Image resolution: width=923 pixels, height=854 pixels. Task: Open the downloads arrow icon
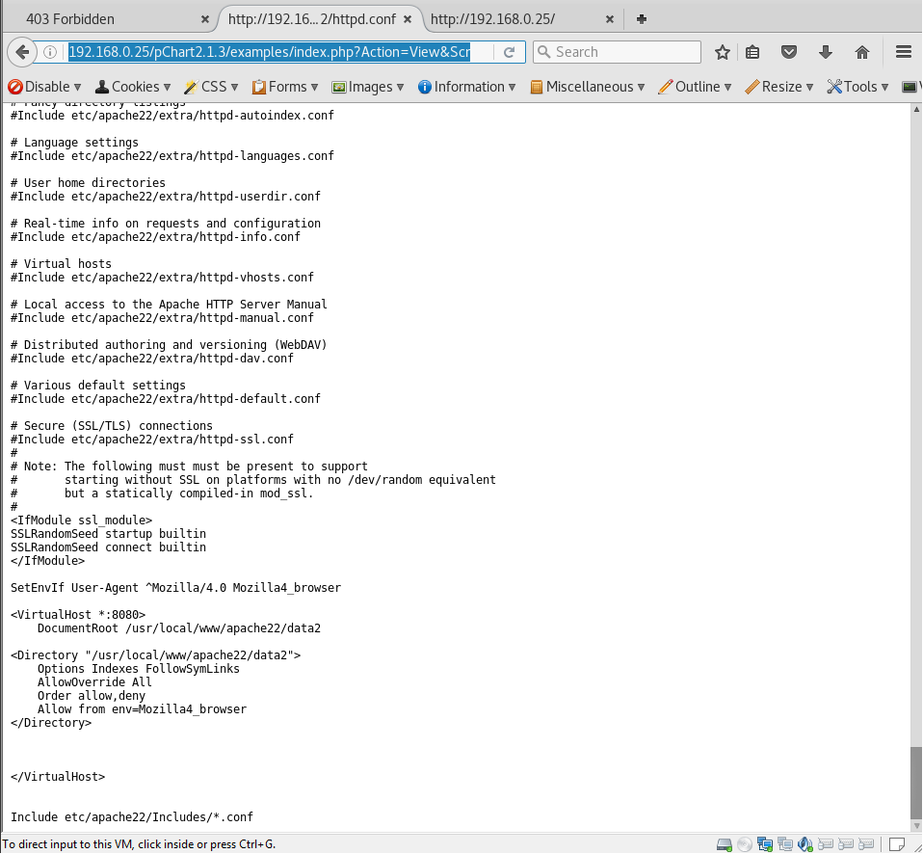(x=826, y=52)
